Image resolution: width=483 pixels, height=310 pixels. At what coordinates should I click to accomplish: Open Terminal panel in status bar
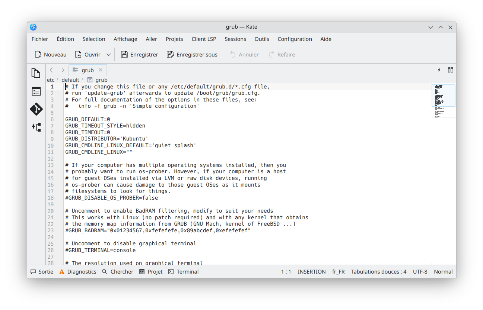tap(183, 272)
